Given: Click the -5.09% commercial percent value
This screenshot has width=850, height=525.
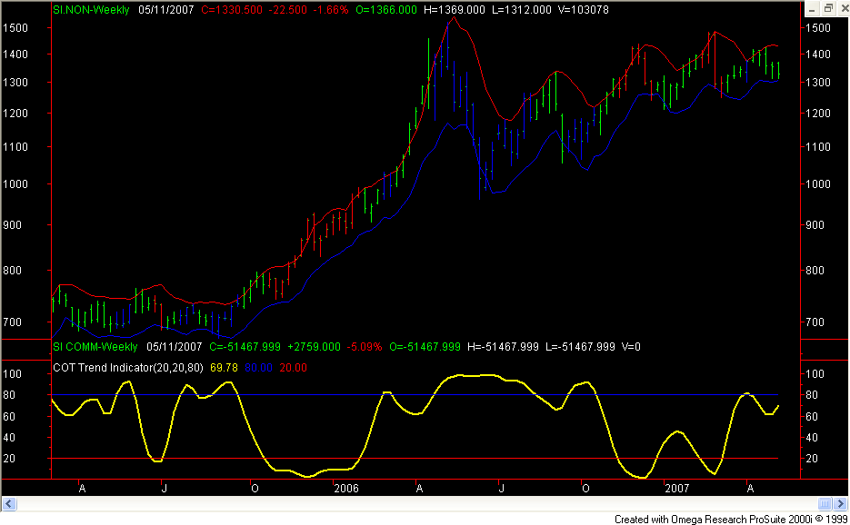Looking at the screenshot, I should pos(365,347).
